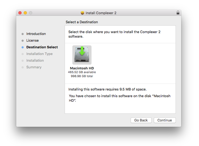The width and height of the screenshot is (199, 146).
Task: Select the License step in the sidebar
Action: [32, 41]
